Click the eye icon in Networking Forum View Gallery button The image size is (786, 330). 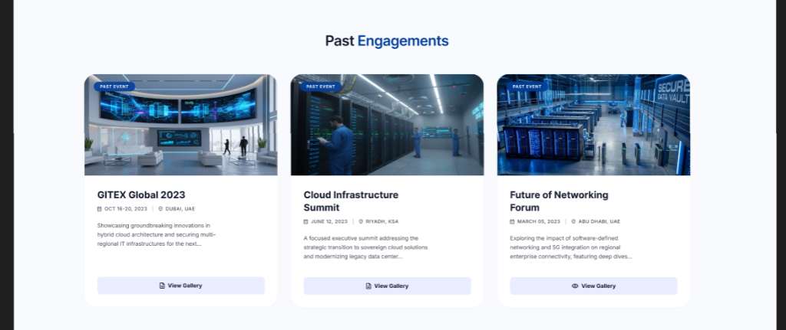575,286
